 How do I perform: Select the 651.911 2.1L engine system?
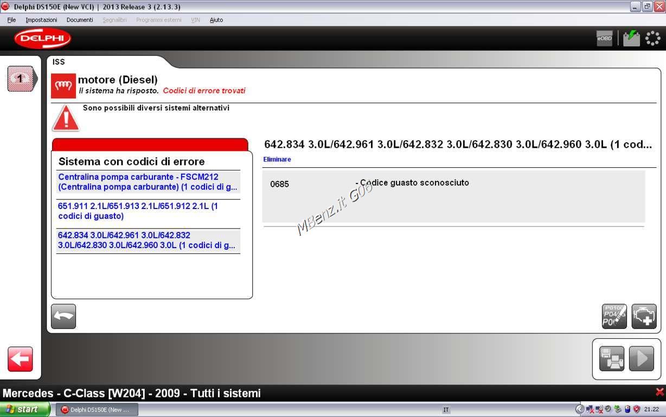(x=138, y=211)
